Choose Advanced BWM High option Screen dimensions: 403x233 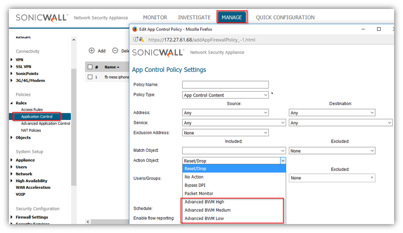(x=234, y=202)
